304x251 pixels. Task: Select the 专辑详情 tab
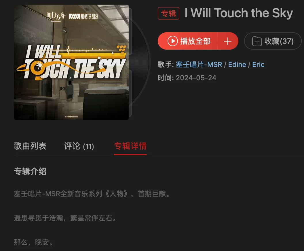[x=130, y=146]
